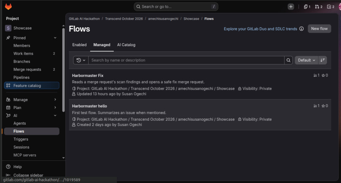Open Triggers under AI
341x183 pixels.
[x=32, y=139]
